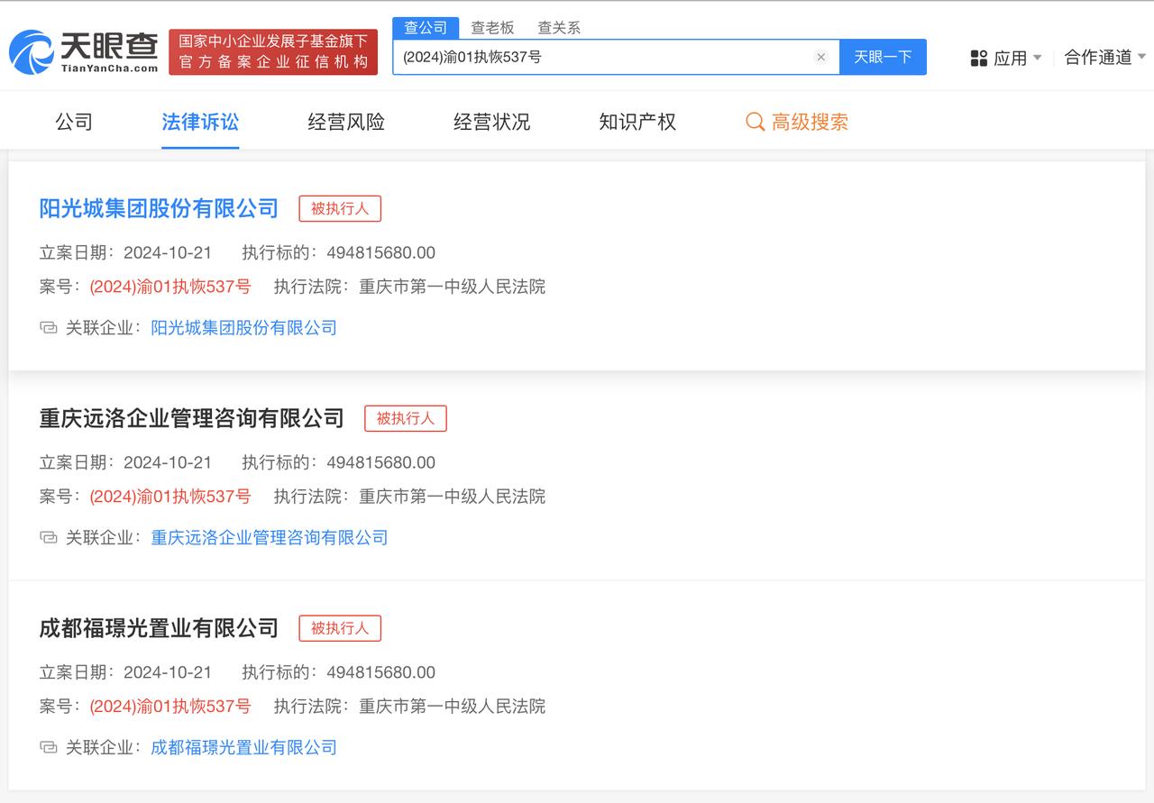Viewport: 1154px width, 803px height.
Task: Click 执行法院 court name in 成都福璟光置业 card
Action: point(453,707)
